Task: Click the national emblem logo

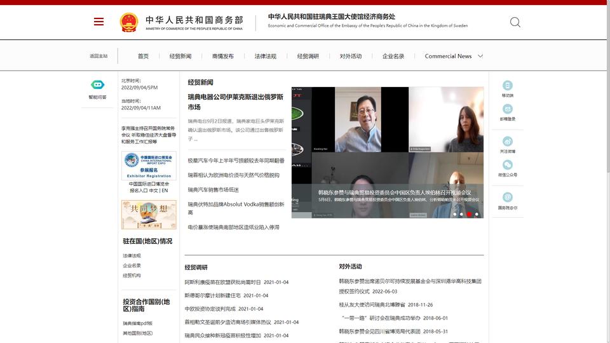Action: coord(129,23)
